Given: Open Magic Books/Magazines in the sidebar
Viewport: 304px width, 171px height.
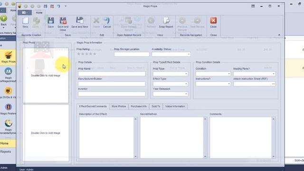Looking at the screenshot, I should (8, 75).
